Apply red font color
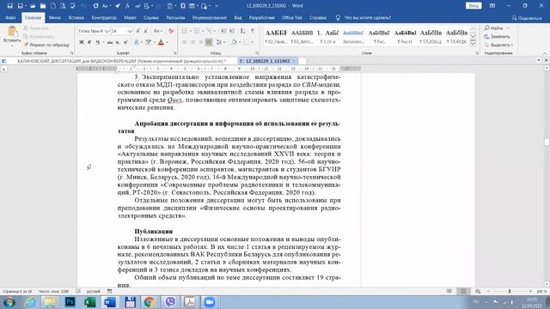The image size is (550, 309). 161,42
